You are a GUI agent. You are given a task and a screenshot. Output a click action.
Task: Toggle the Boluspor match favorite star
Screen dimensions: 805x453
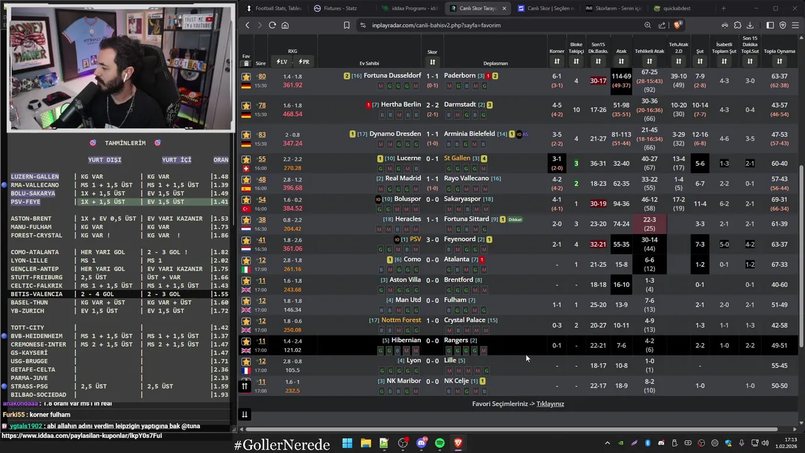click(247, 199)
